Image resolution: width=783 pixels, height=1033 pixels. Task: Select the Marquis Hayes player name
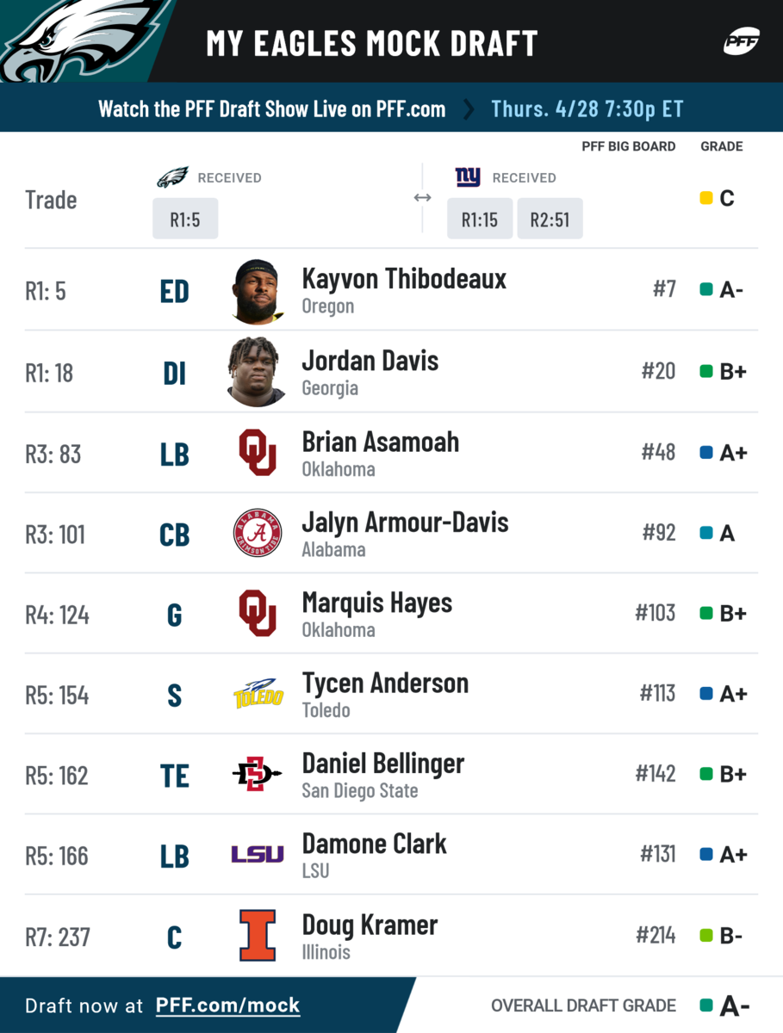(376, 603)
